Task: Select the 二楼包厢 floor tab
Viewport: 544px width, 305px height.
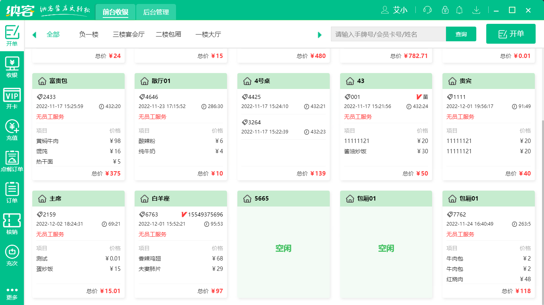Action: pos(168,35)
